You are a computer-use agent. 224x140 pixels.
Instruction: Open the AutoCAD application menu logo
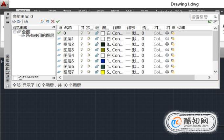point(4,4)
